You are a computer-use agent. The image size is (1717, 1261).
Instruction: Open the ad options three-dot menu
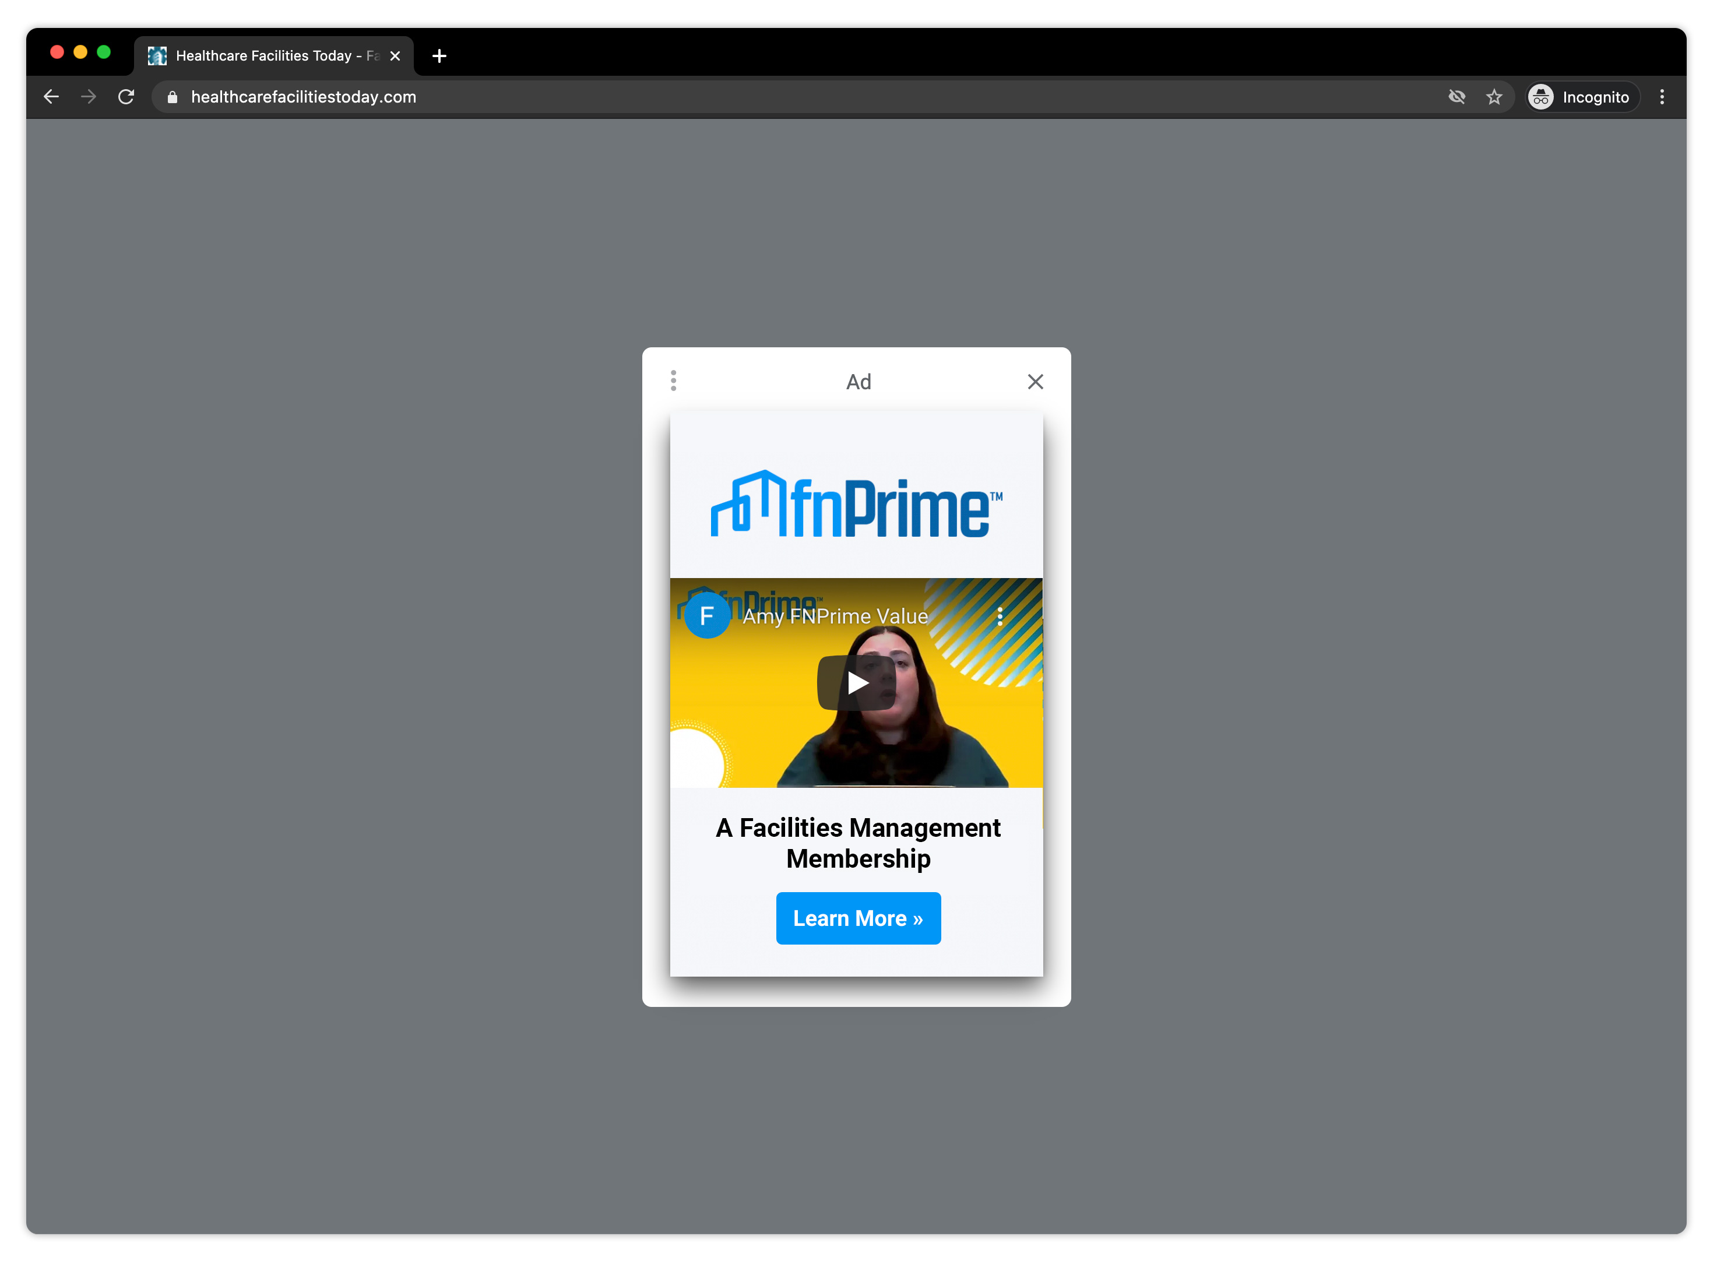673,381
